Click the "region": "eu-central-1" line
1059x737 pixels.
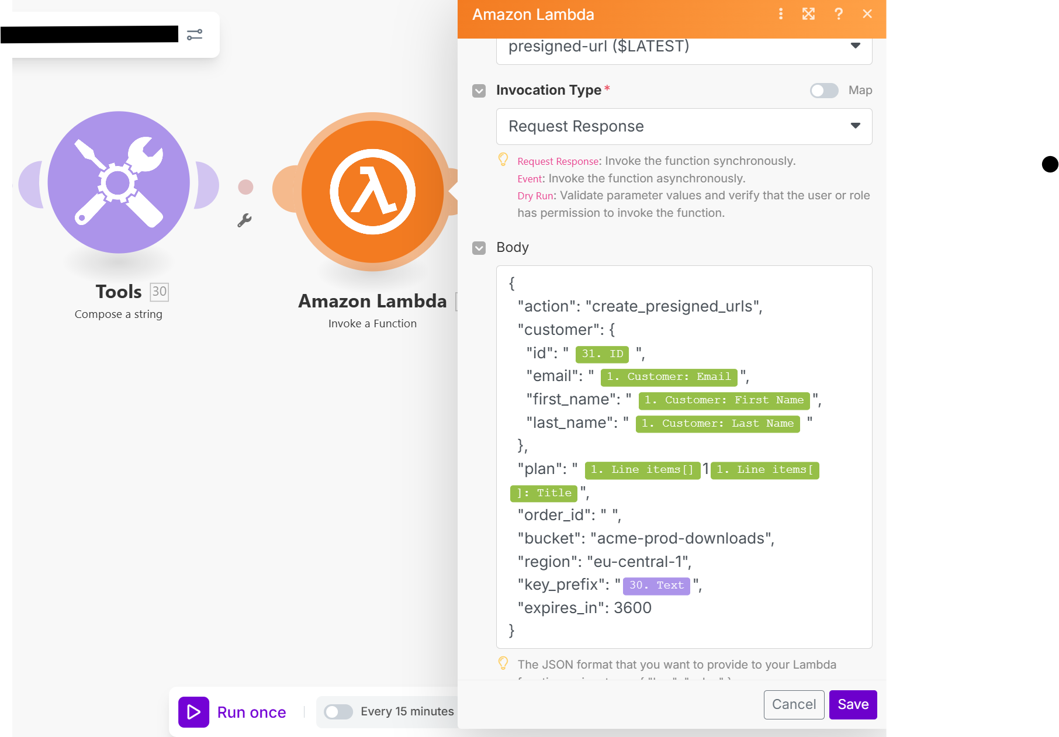point(604,562)
